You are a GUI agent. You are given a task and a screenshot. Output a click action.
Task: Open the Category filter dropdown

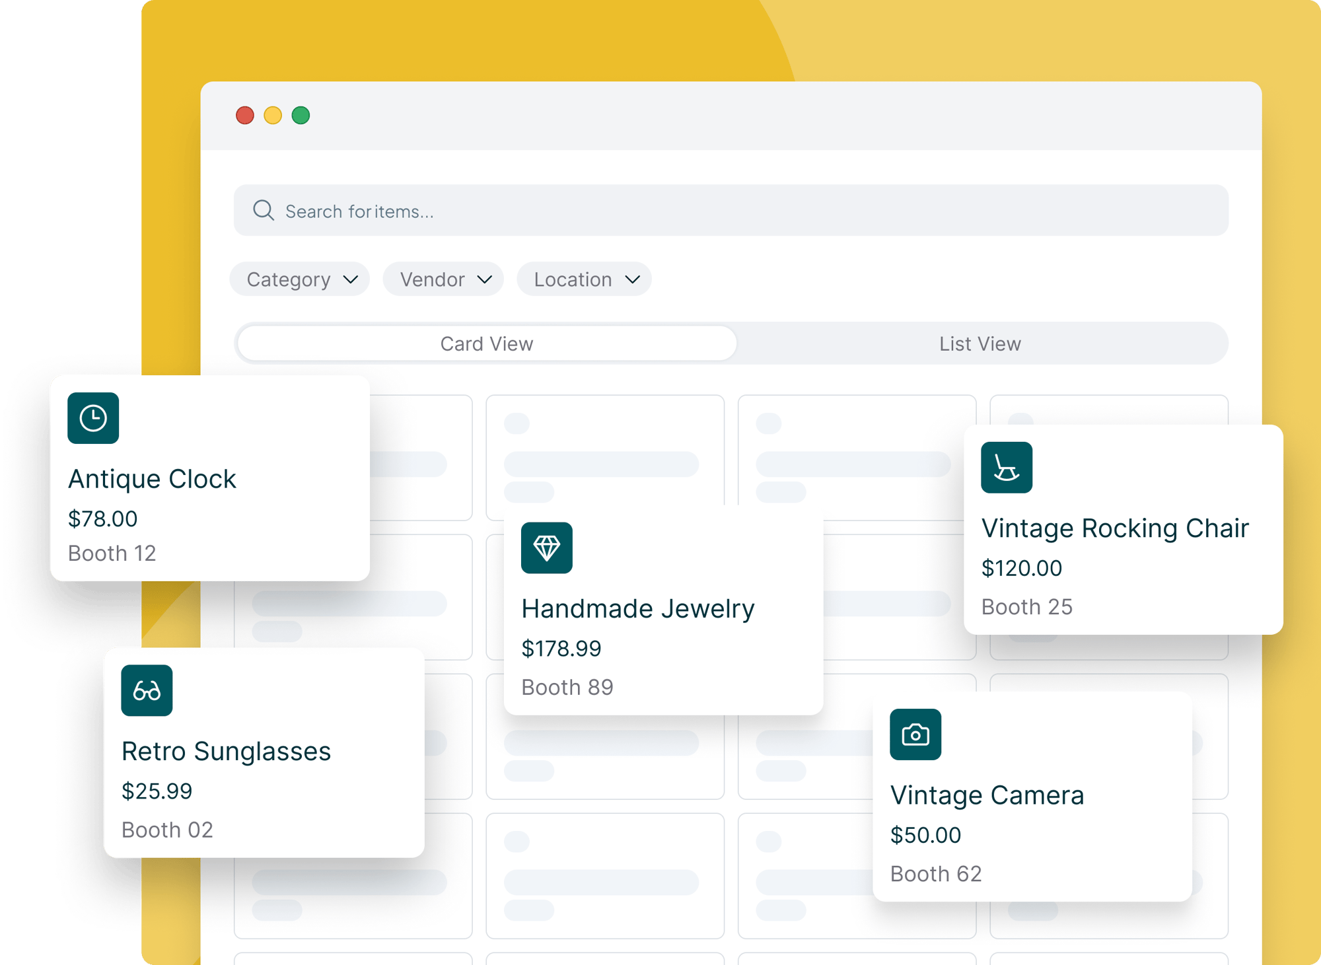coord(300,279)
